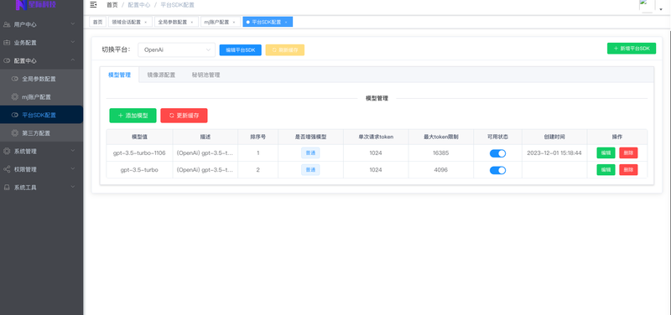Edit the second-row gpt-3.5-turbo model

point(606,170)
